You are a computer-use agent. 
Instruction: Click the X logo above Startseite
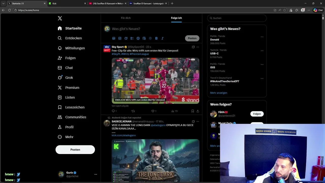[60, 18]
